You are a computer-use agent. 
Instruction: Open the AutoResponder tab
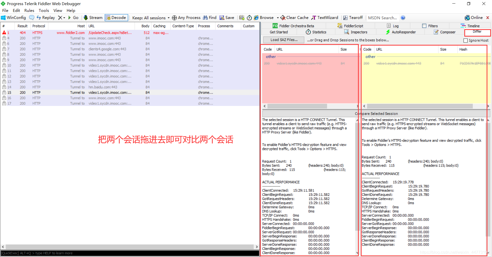point(401,32)
